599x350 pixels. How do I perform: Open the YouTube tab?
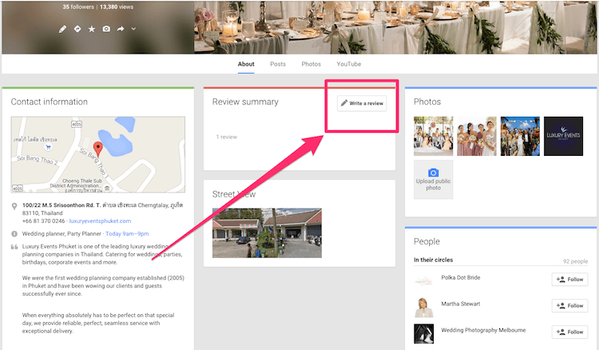(x=349, y=64)
